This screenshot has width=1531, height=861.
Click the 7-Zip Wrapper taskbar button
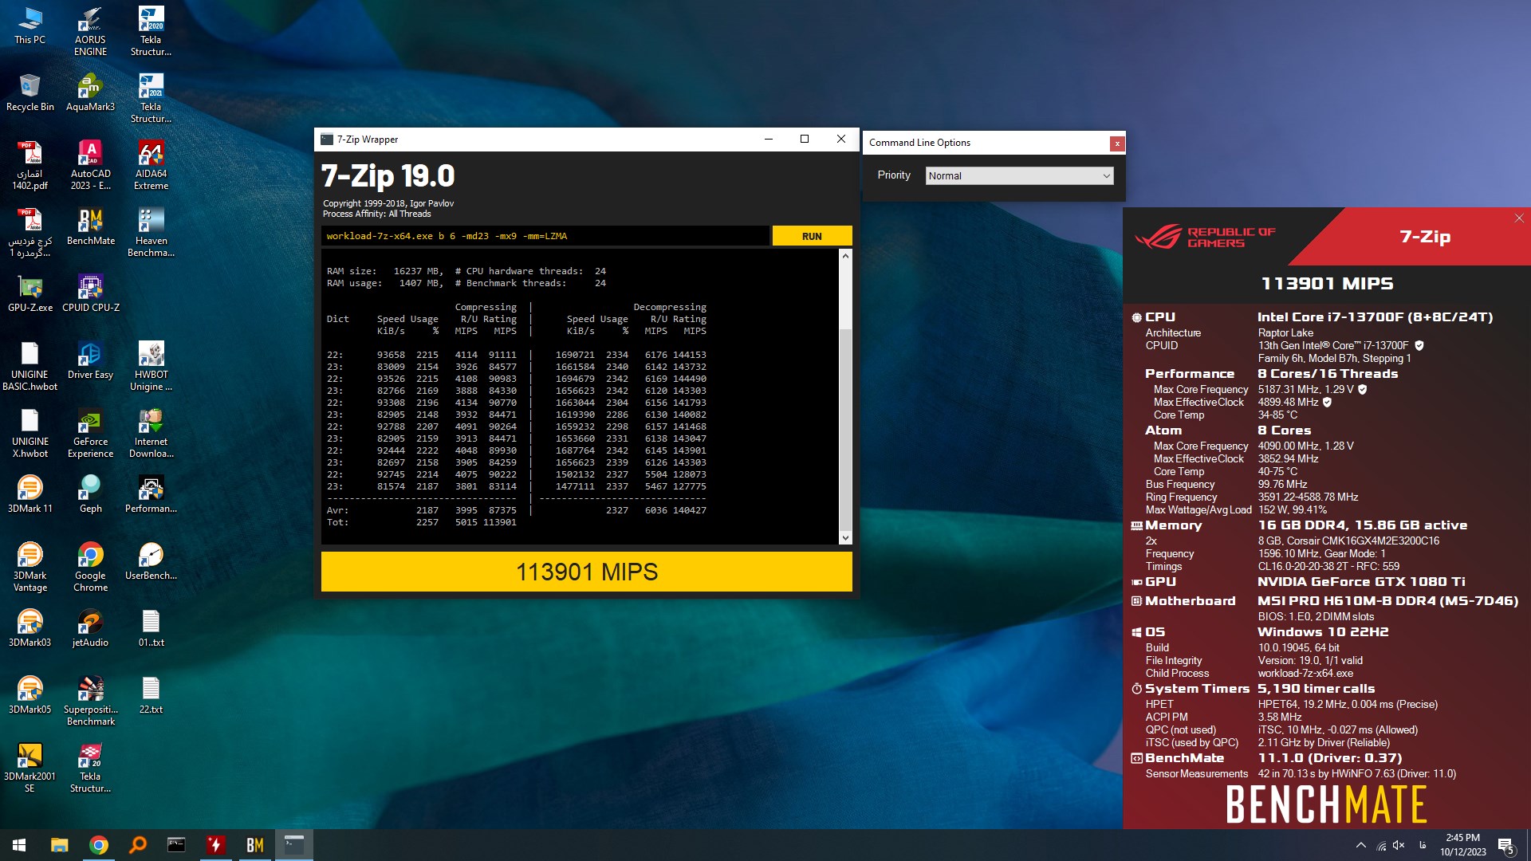pyautogui.click(x=294, y=845)
